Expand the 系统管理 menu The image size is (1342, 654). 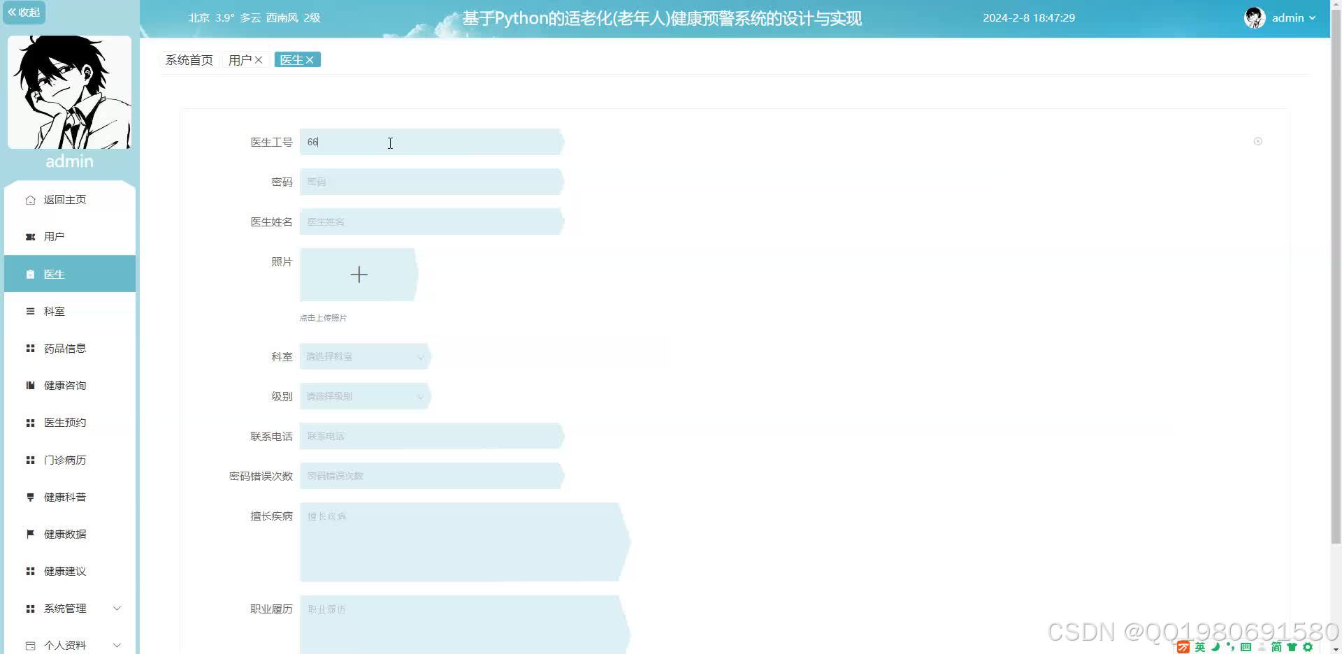[65, 608]
